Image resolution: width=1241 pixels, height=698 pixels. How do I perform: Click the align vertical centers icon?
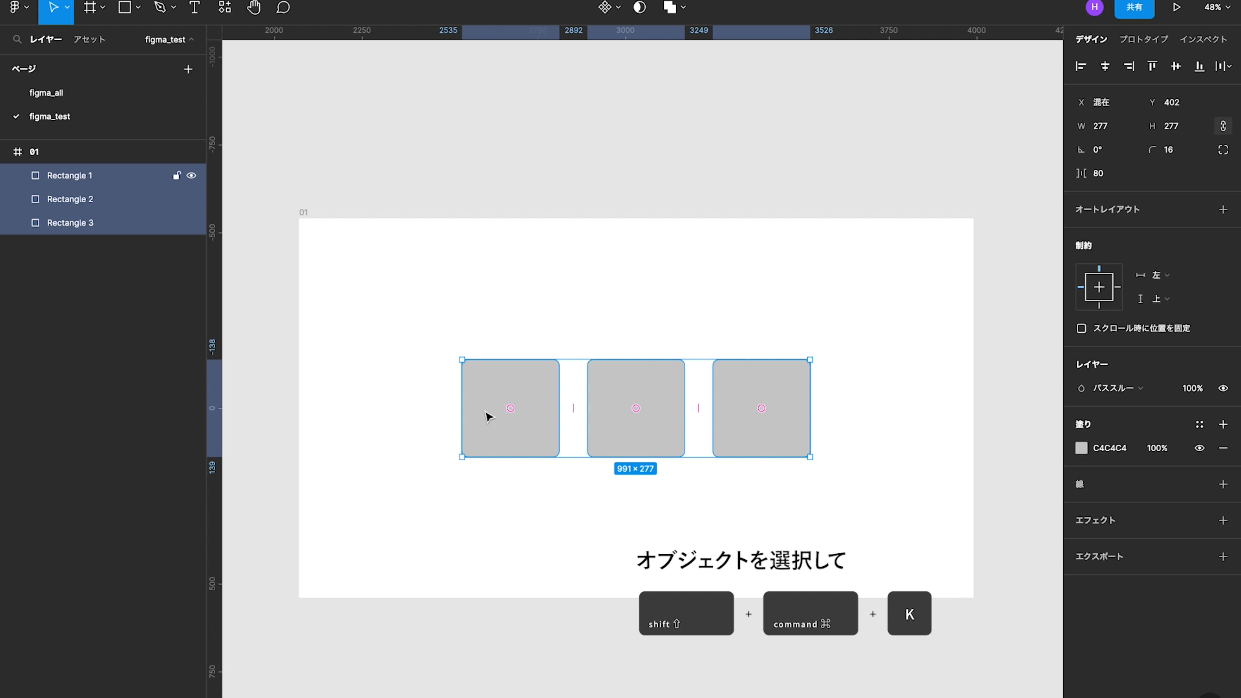(1176, 66)
